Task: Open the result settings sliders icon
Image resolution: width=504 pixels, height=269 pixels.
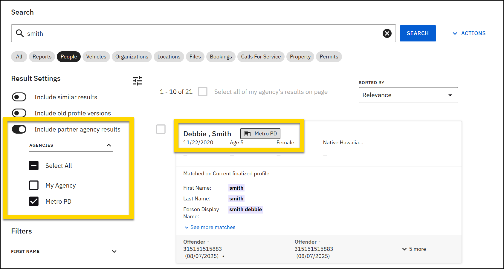Action: point(138,81)
